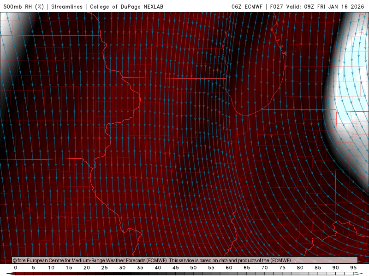The width and height of the screenshot is (369, 276).
Task: Click the "25" color scale label
Action: (105, 268)
